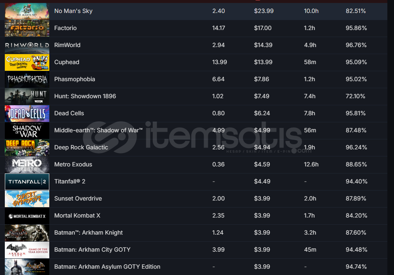Select the 3.2h playtime for Arkham Knight
394x275 pixels.
[310, 233]
